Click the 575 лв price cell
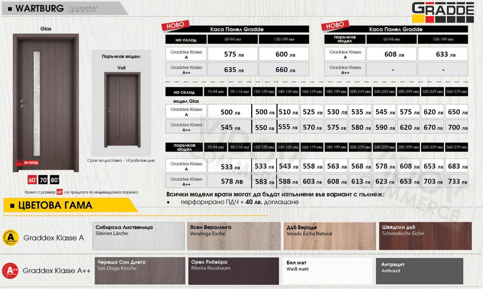This screenshot has height=289, width=483. (233, 54)
